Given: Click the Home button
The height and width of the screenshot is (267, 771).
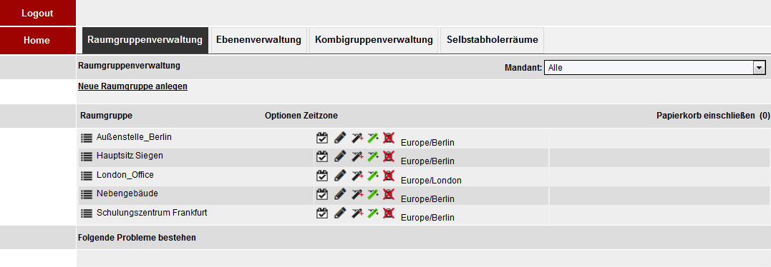Looking at the screenshot, I should tap(37, 40).
